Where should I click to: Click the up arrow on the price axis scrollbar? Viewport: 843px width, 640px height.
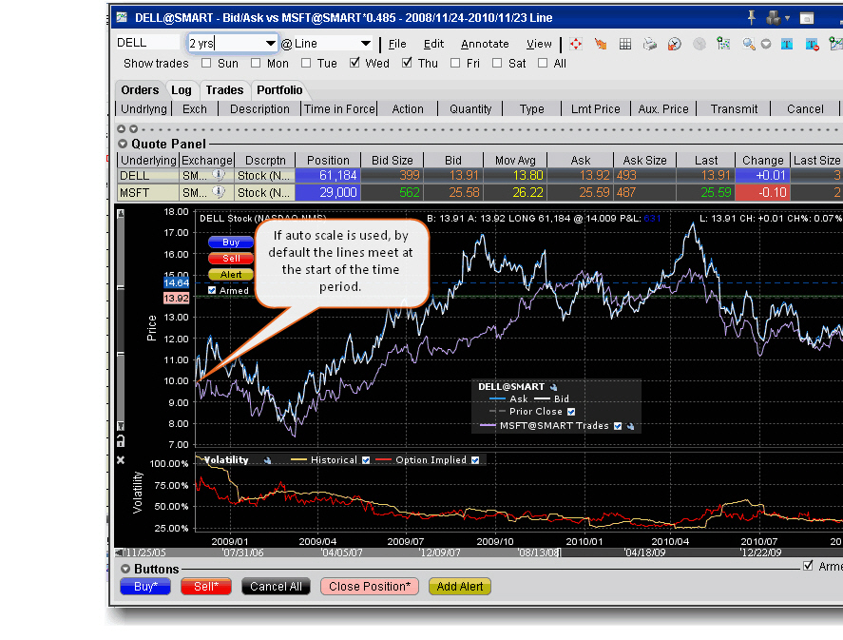tap(121, 214)
